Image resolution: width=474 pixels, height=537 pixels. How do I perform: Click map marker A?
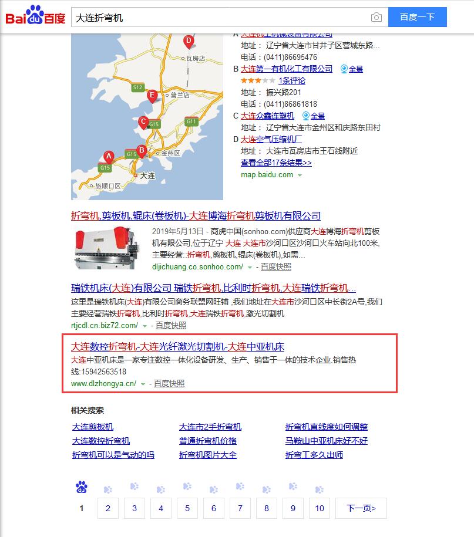pyautogui.click(x=109, y=157)
